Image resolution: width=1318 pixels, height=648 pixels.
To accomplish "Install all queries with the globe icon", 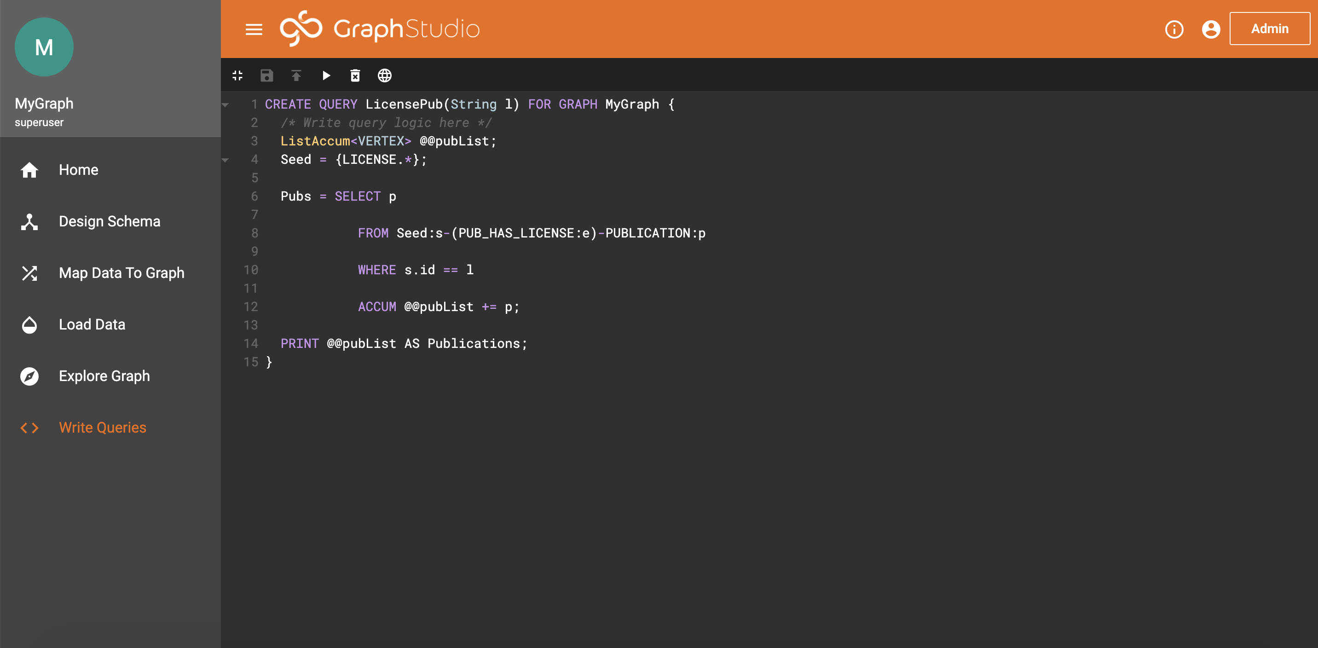I will (x=384, y=75).
